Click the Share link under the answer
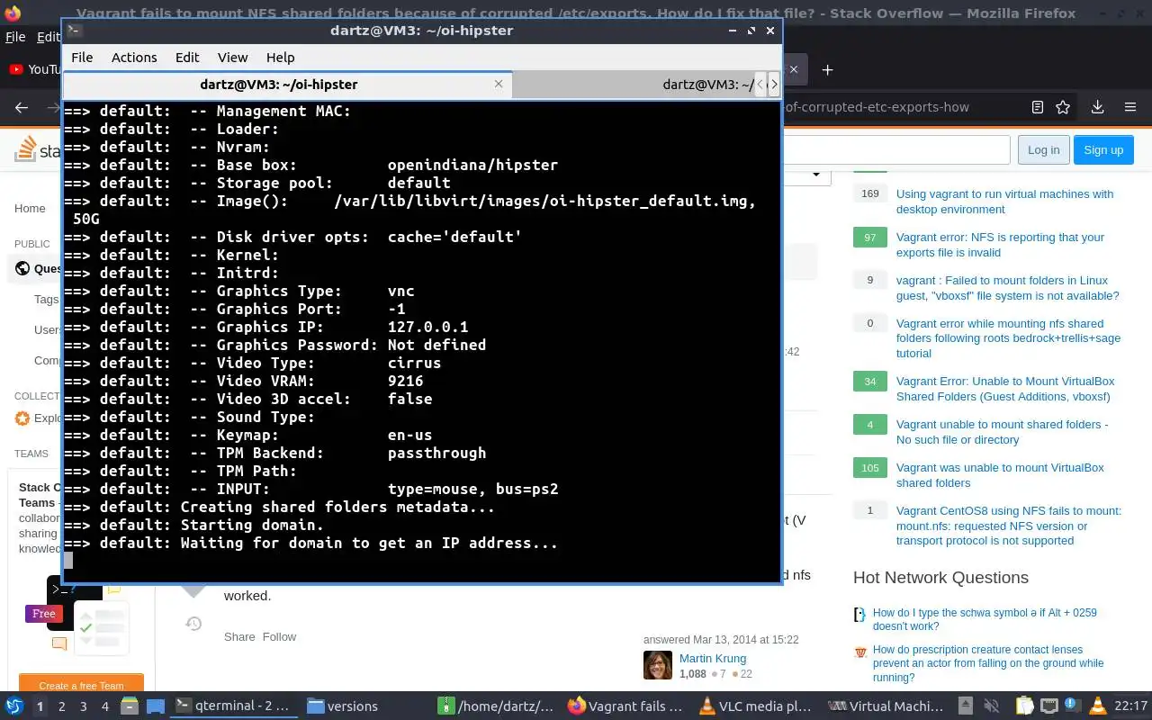The image size is (1152, 720). (x=239, y=636)
